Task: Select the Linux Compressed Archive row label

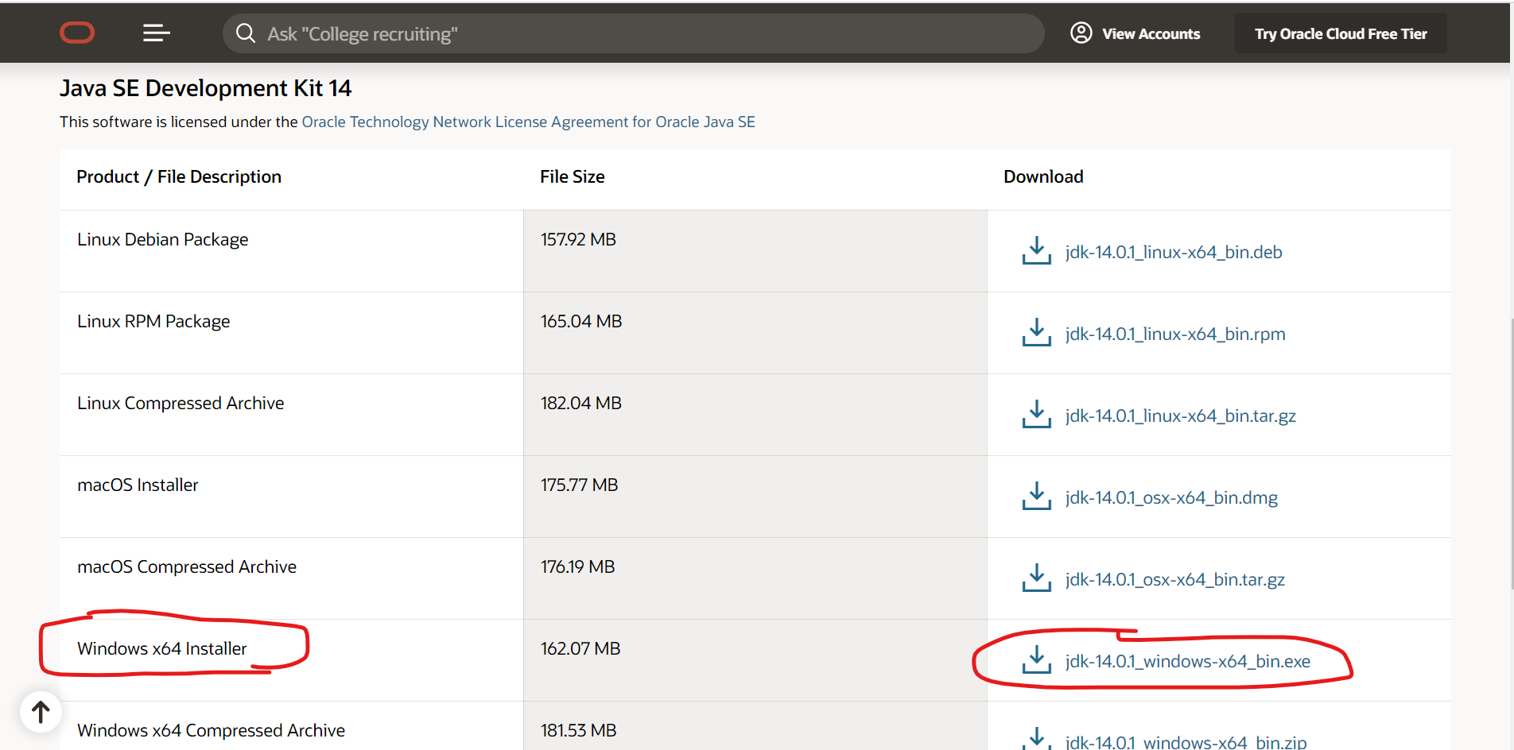Action: click(x=181, y=403)
